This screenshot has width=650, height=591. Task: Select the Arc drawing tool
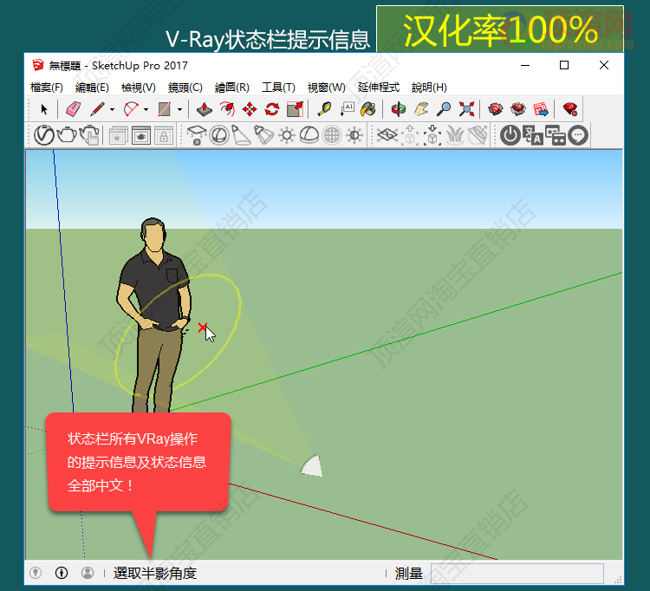(131, 109)
